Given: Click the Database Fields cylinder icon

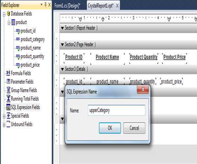Looking at the screenshot, I should (8, 14).
